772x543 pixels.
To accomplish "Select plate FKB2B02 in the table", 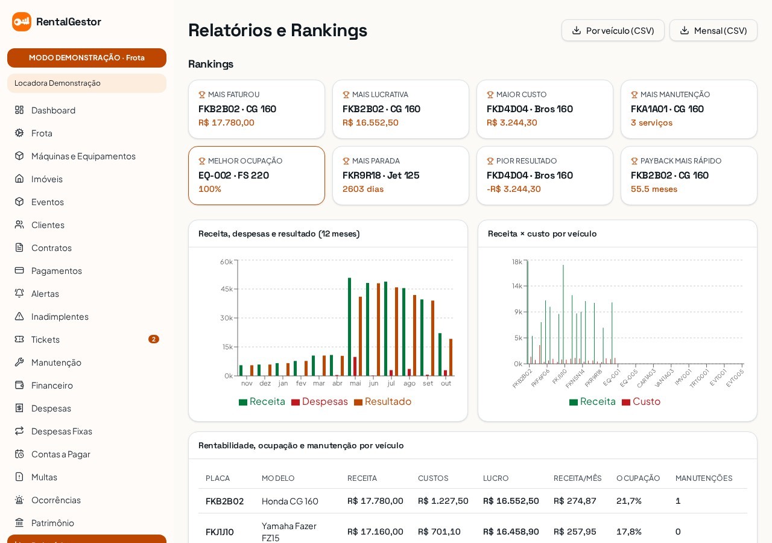I will [224, 501].
